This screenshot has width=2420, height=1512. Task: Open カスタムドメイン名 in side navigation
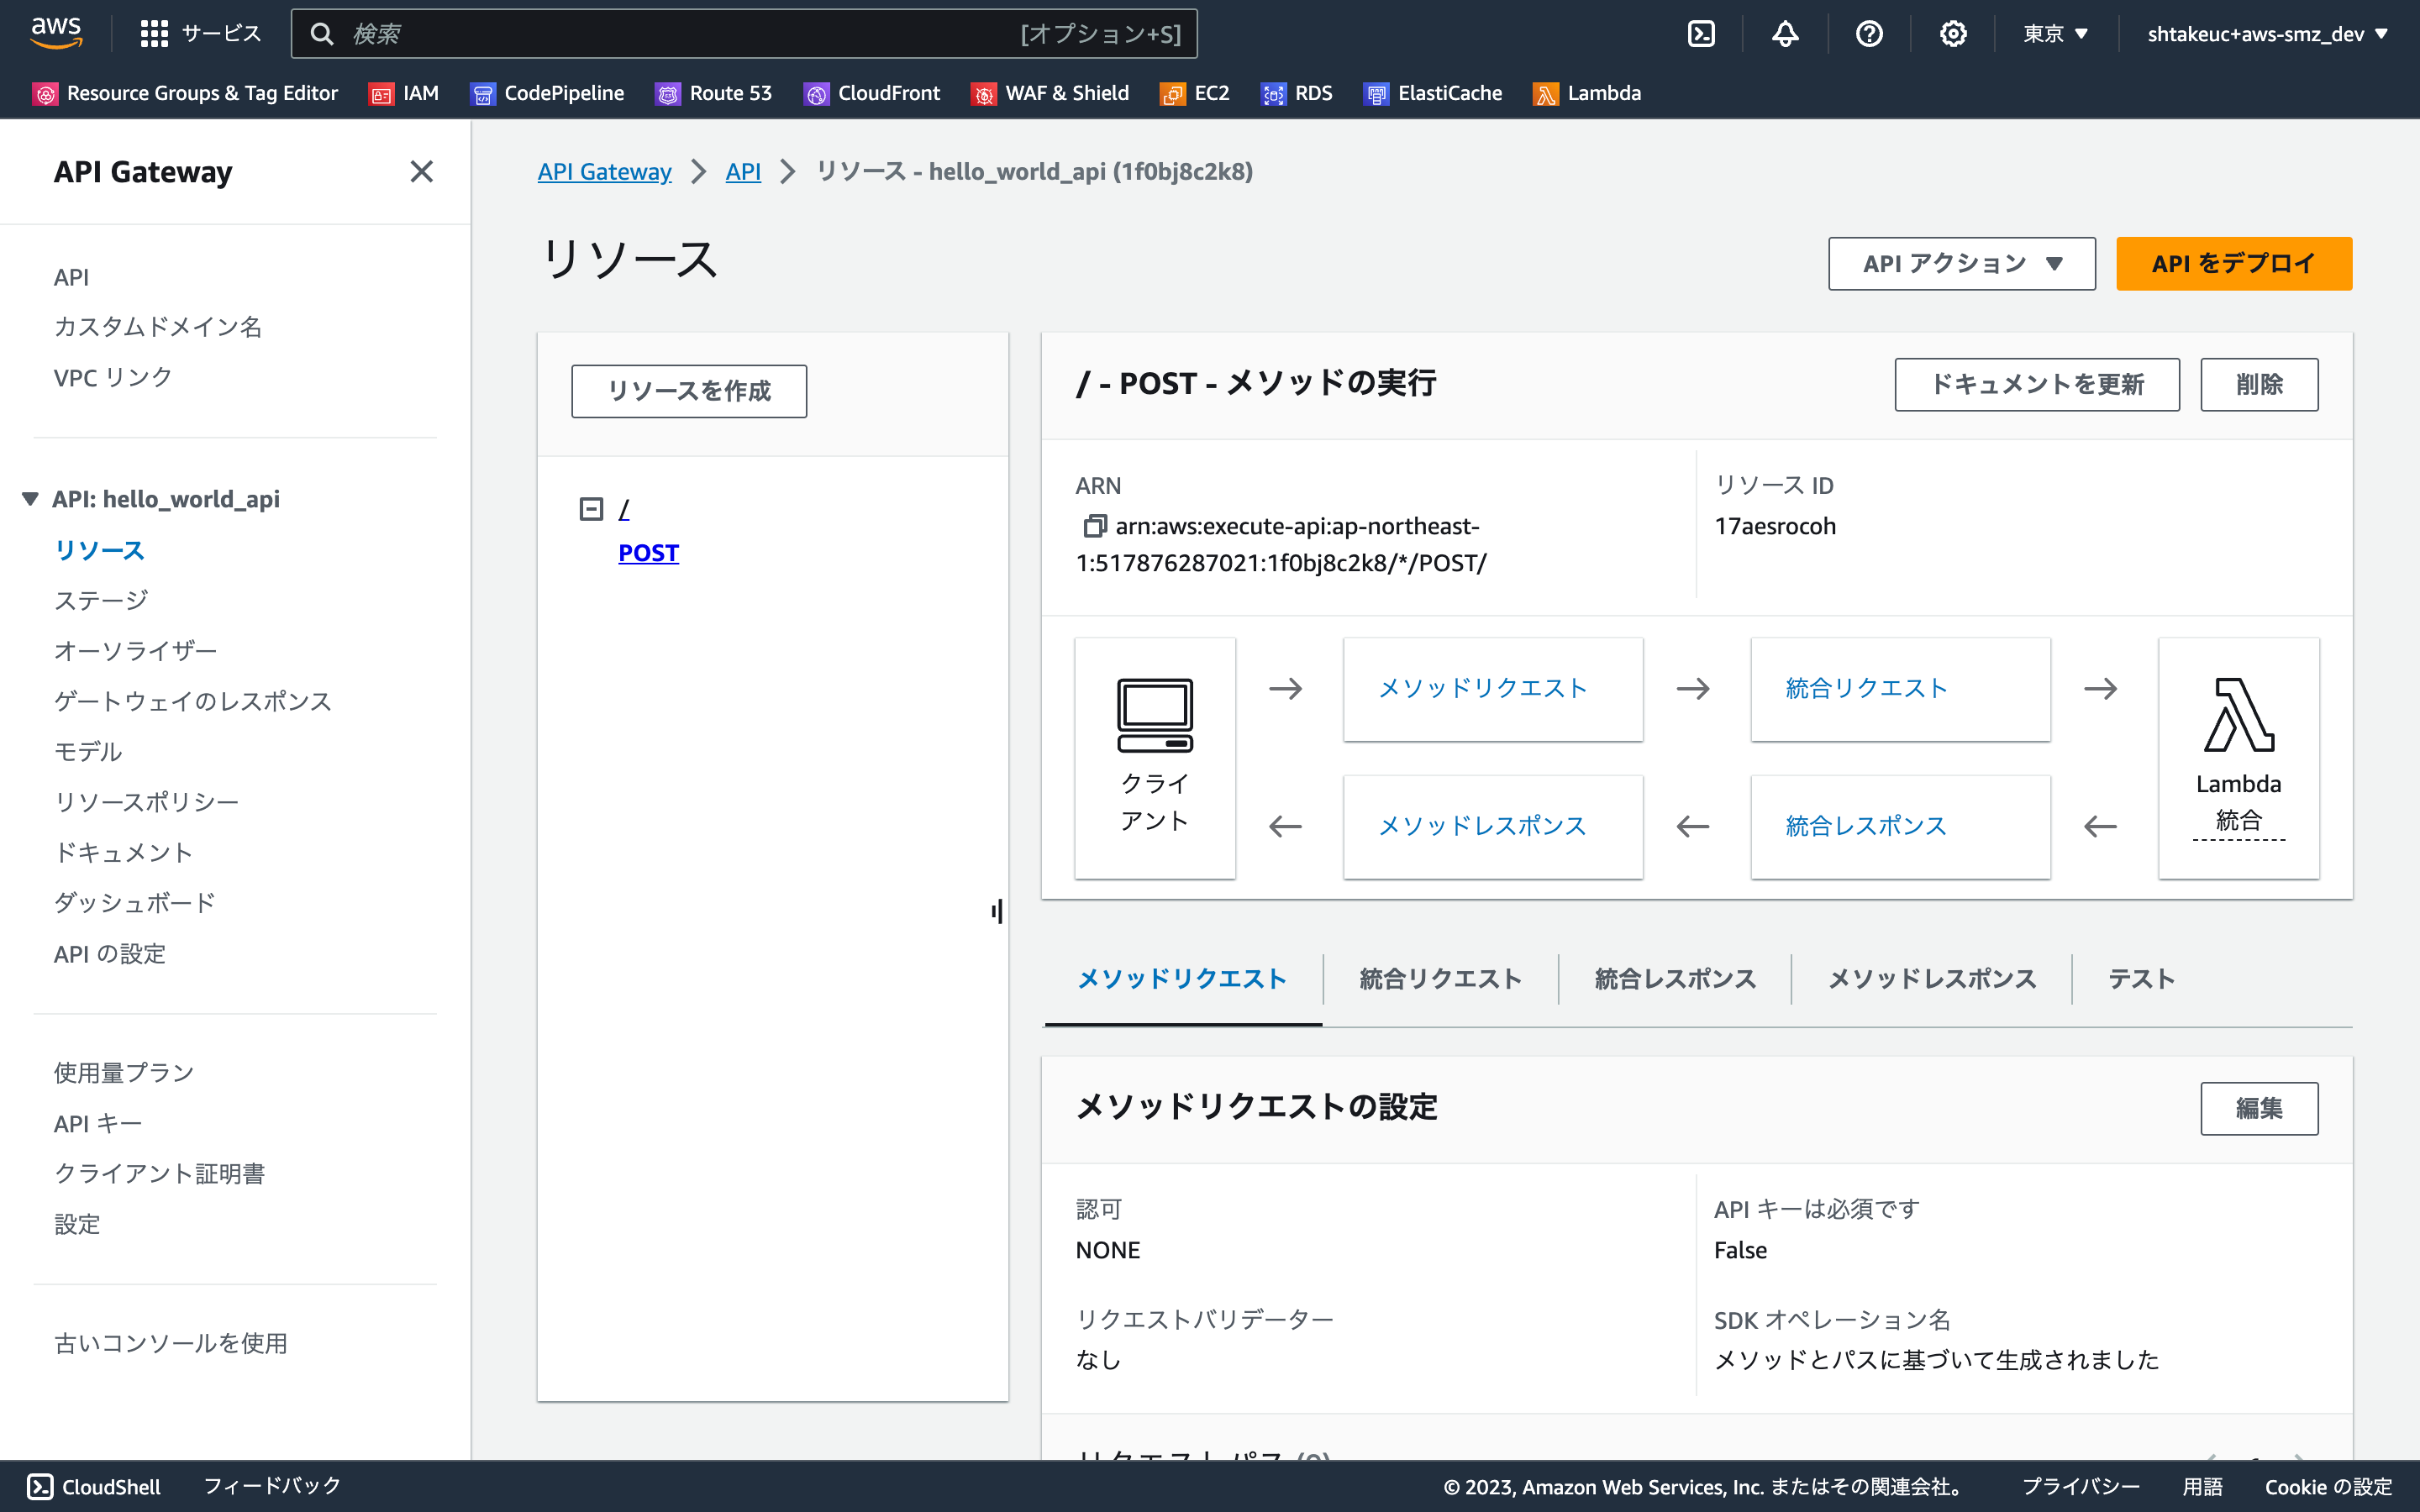[x=158, y=327]
